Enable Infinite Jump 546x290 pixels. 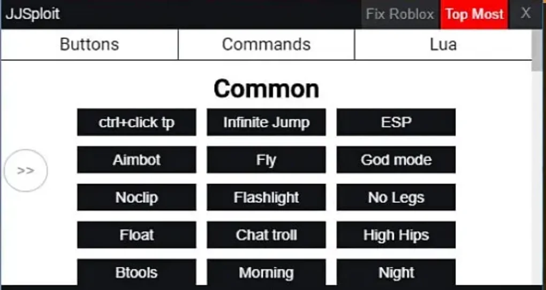coord(267,122)
